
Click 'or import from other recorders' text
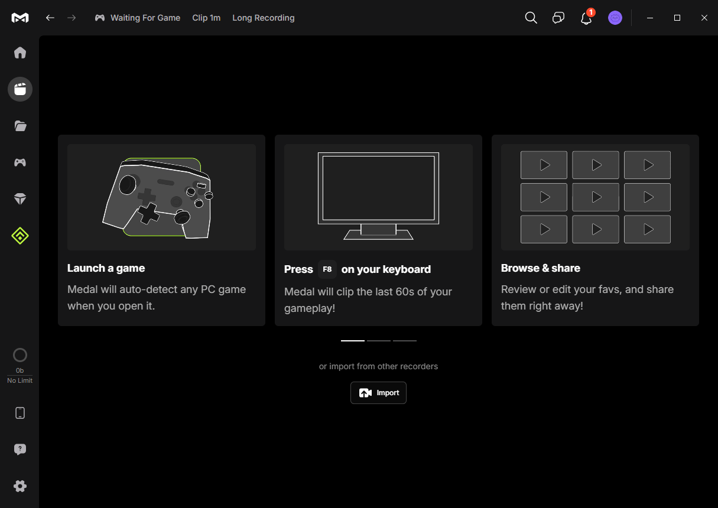378,366
